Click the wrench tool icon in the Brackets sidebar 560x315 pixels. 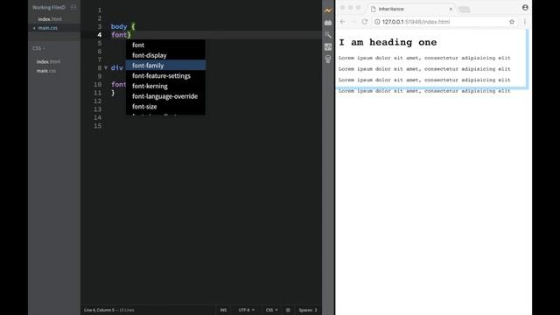click(328, 35)
